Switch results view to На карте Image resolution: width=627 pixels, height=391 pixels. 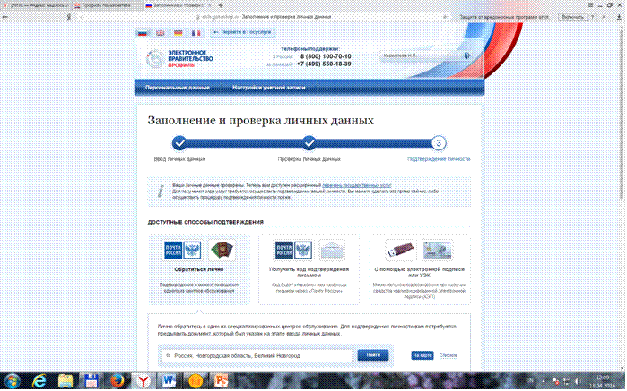(422, 356)
